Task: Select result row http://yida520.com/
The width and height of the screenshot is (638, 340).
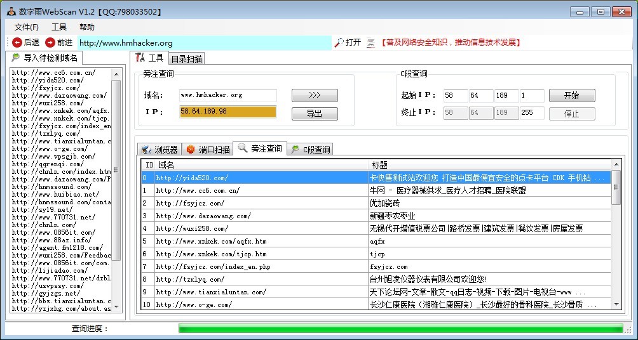Action: 376,178
